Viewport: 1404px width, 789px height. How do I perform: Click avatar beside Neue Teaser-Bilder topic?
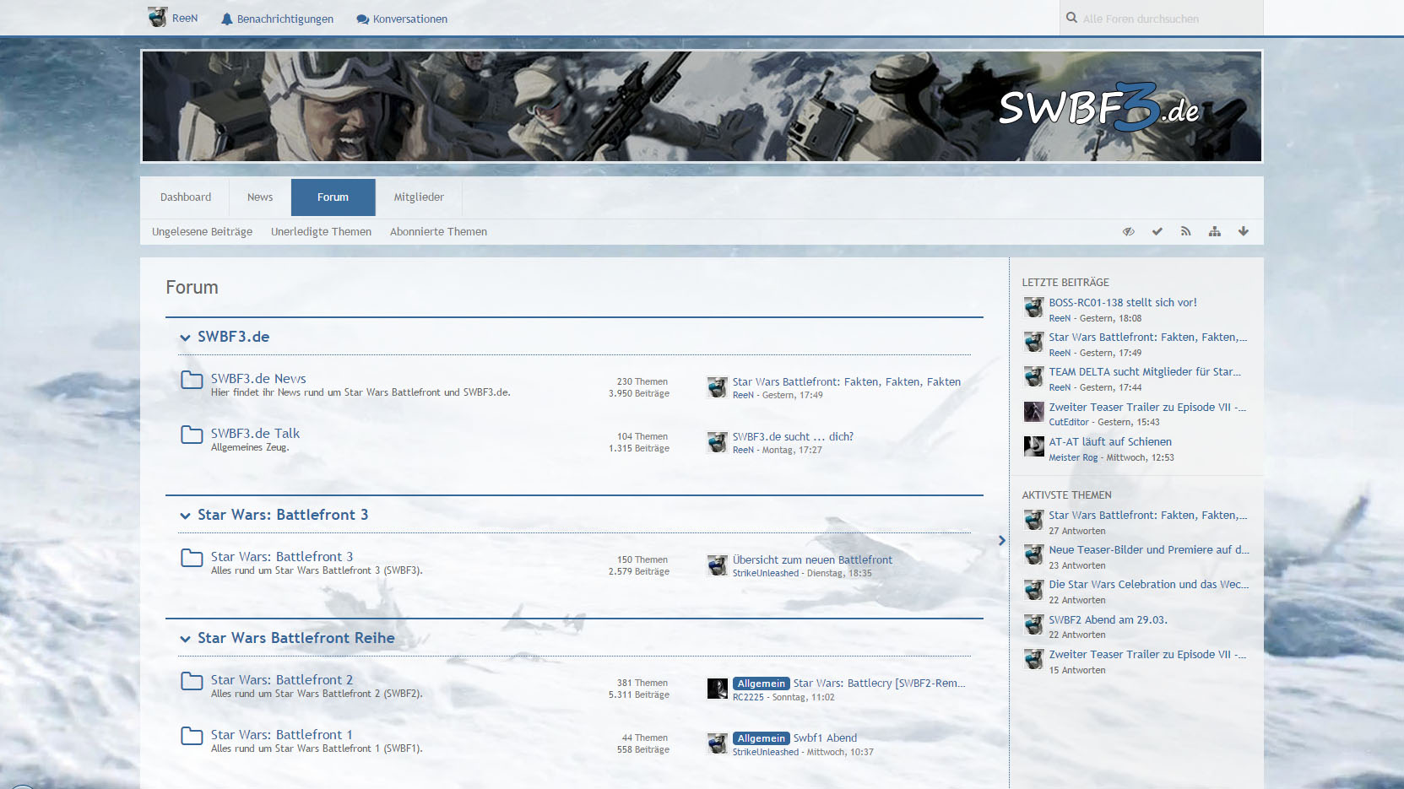coord(1033,554)
